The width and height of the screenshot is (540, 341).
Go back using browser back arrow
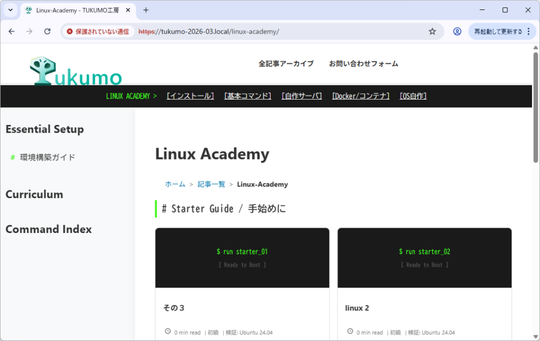[12, 32]
